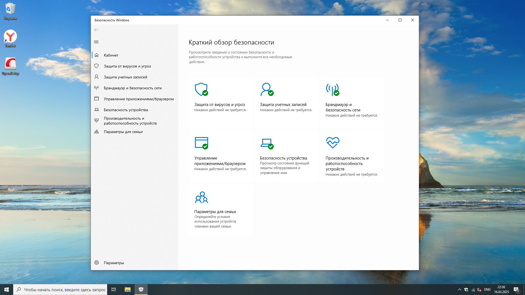Show hidden tray icons with taskbar chevron
This screenshot has height=295, width=525.
459,290
